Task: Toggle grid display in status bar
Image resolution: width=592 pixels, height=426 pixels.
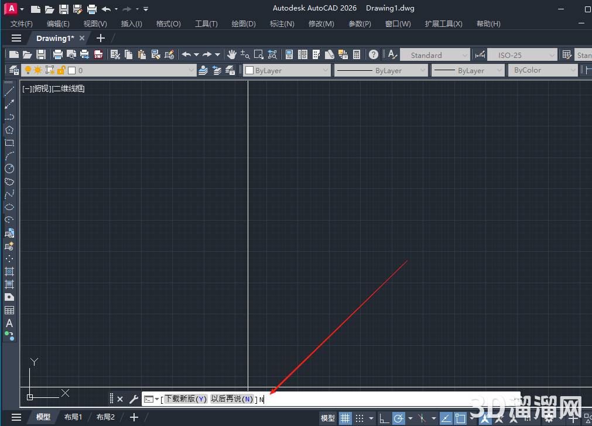Action: coord(345,418)
